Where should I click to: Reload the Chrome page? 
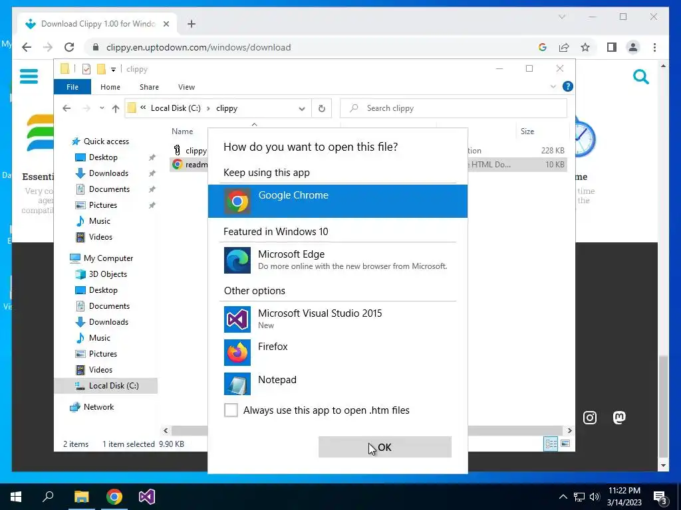pyautogui.click(x=69, y=47)
